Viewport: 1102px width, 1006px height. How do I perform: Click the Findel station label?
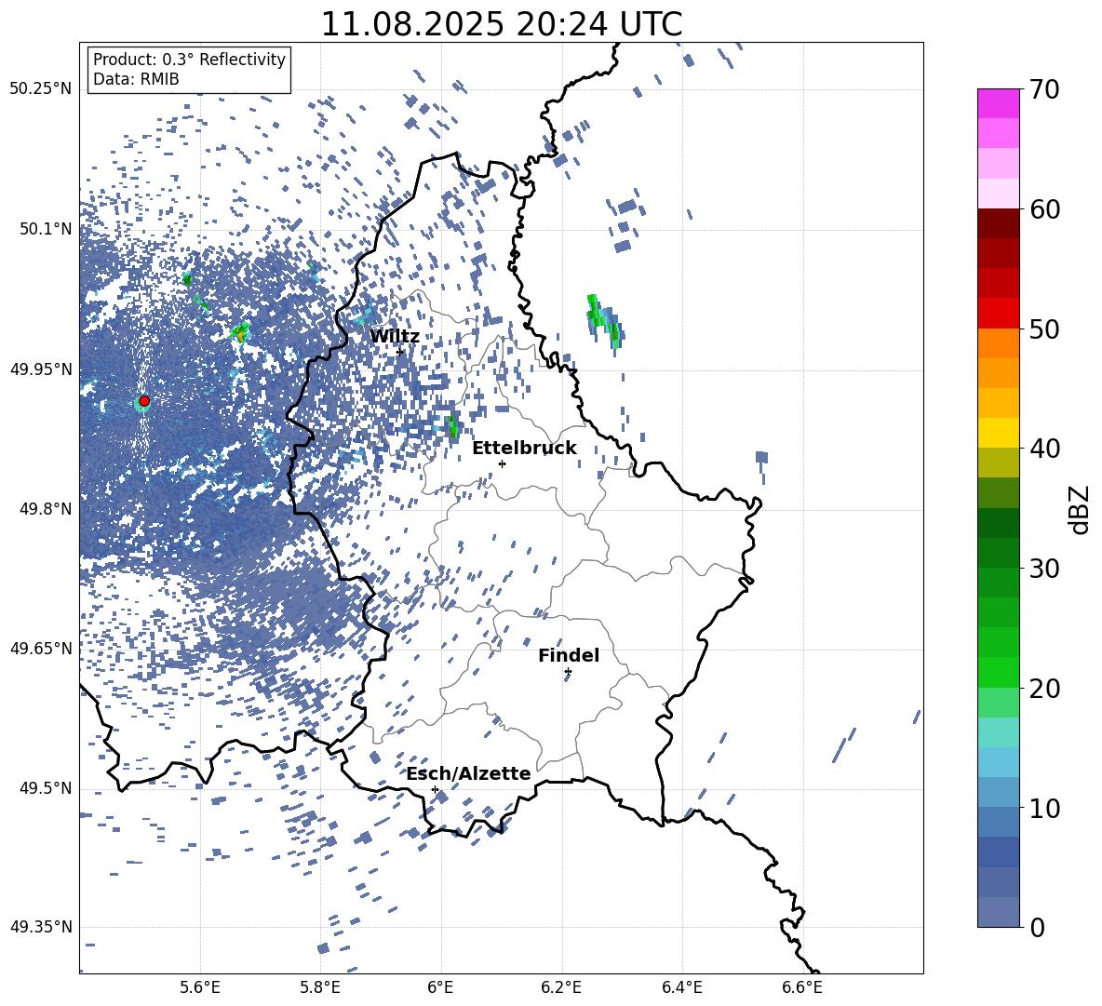pyautogui.click(x=569, y=655)
